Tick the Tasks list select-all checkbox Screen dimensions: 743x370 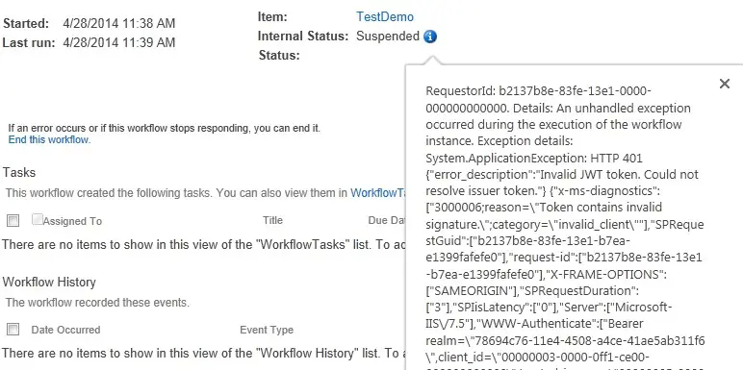click(x=13, y=220)
